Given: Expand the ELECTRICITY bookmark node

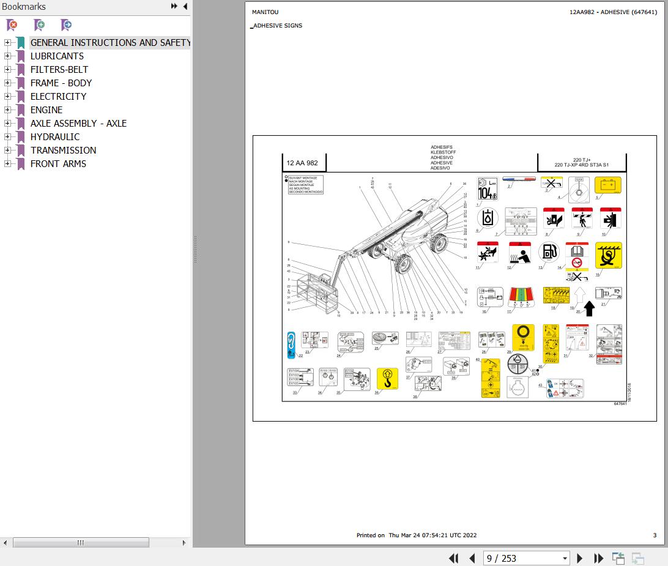Looking at the screenshot, I should tap(7, 96).
